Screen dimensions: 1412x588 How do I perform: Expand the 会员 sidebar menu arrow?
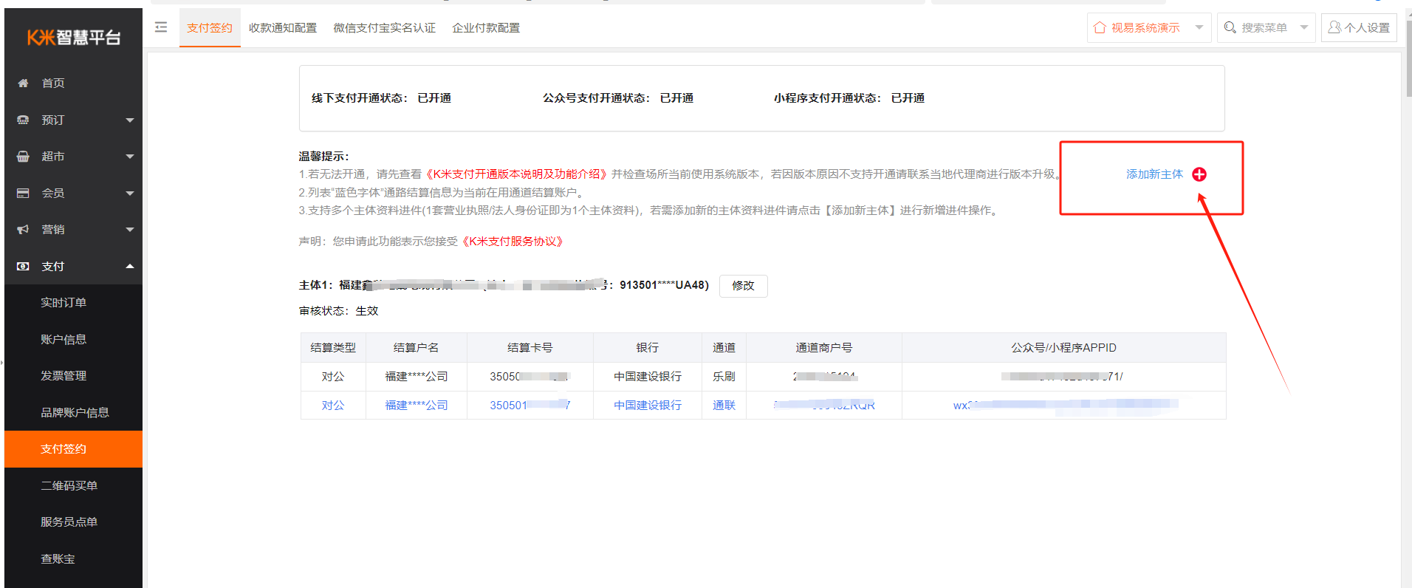pos(130,193)
